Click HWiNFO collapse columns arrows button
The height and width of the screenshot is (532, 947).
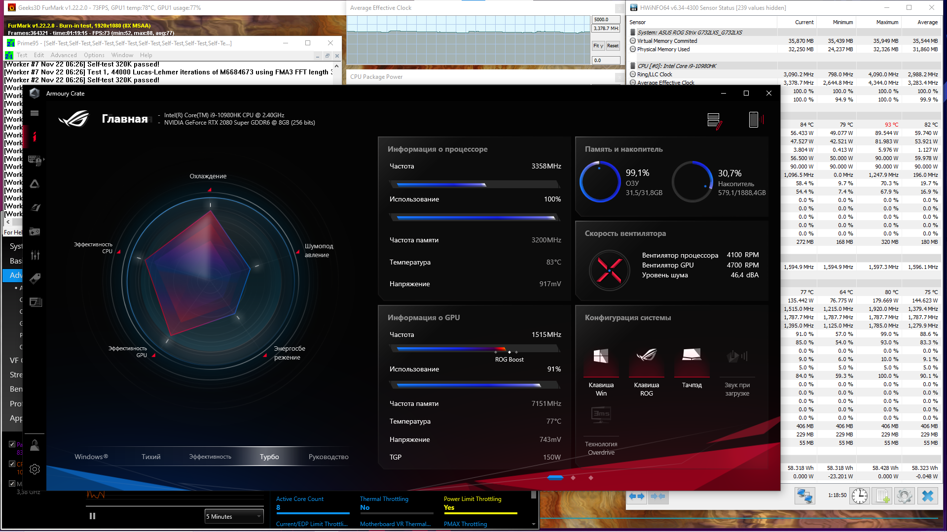point(658,496)
